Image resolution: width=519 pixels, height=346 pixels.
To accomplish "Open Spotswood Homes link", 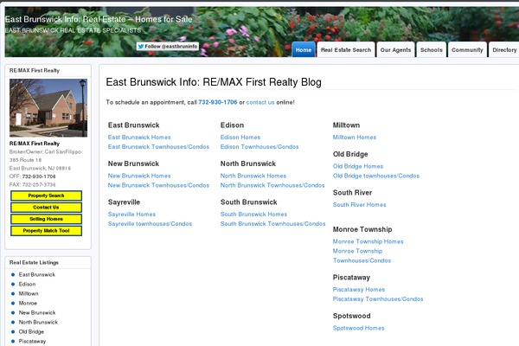I will (x=358, y=328).
